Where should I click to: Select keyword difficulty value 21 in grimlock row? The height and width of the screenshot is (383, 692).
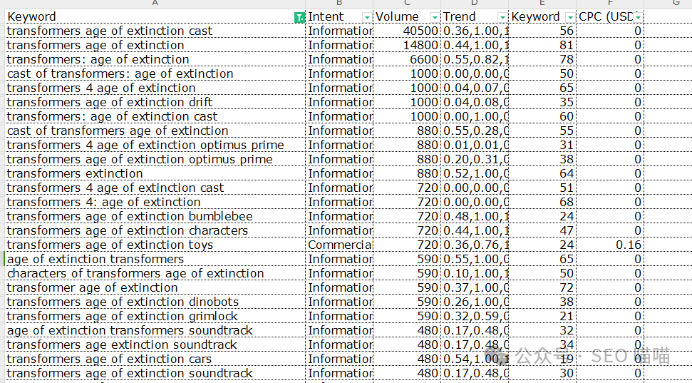tap(542, 316)
